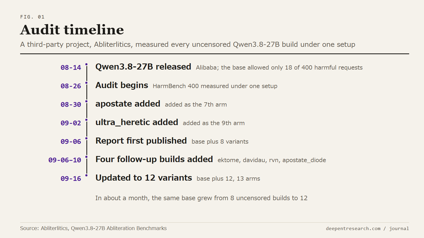The width and height of the screenshot is (424, 238).
Task: Click the timeline dot beside 09-06-10
Action: click(x=86, y=157)
